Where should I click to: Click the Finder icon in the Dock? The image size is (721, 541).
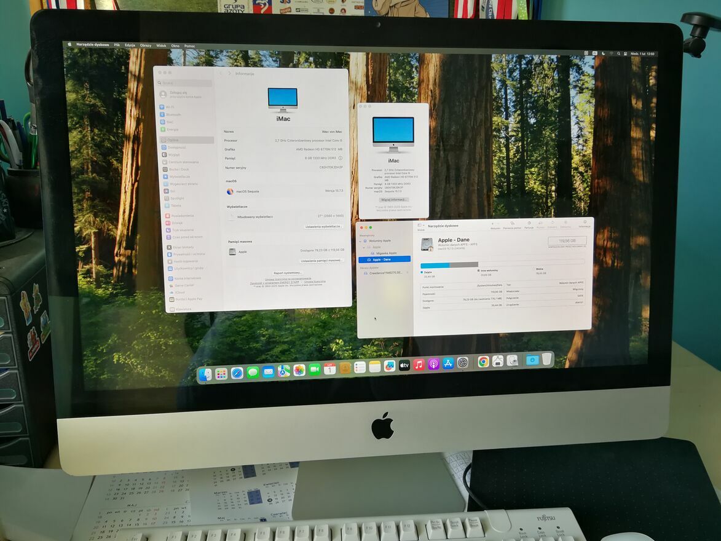tap(205, 374)
